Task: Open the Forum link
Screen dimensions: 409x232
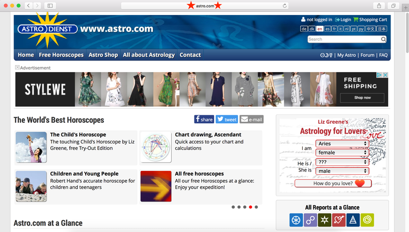Action: pos(367,55)
